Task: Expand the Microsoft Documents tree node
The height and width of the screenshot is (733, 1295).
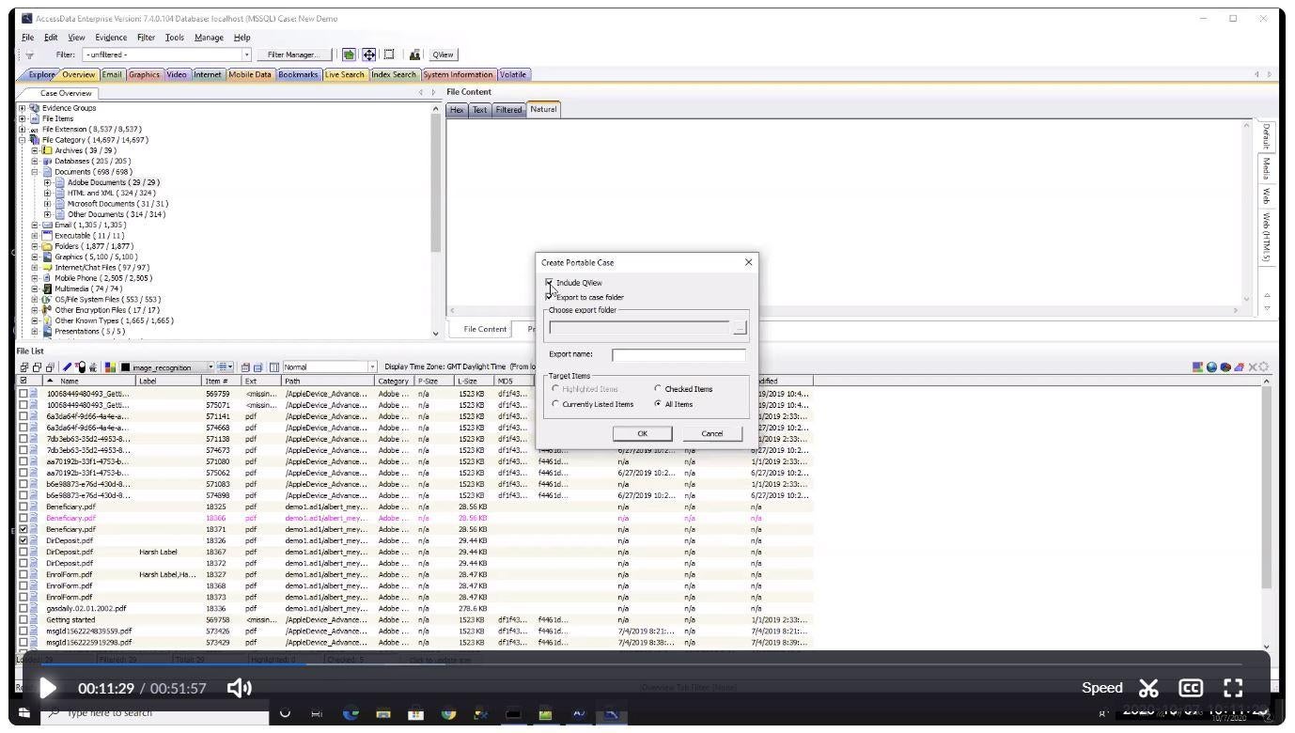Action: [x=46, y=203]
